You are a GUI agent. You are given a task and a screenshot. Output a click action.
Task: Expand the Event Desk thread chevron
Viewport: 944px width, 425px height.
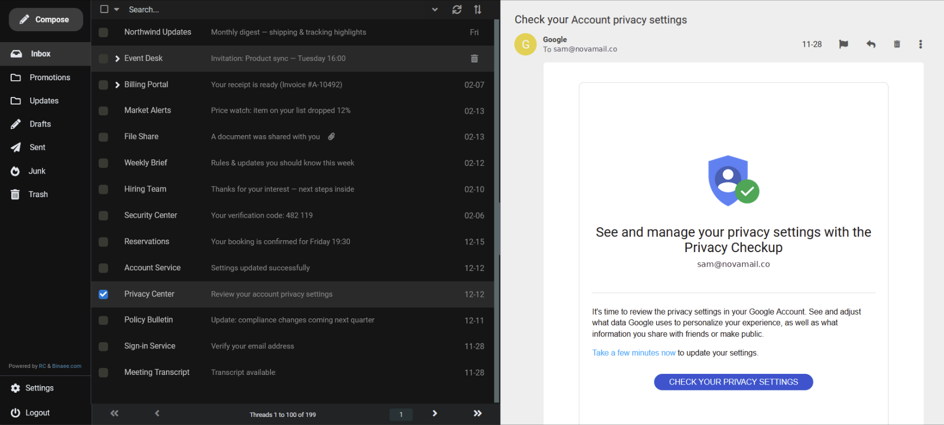point(118,59)
